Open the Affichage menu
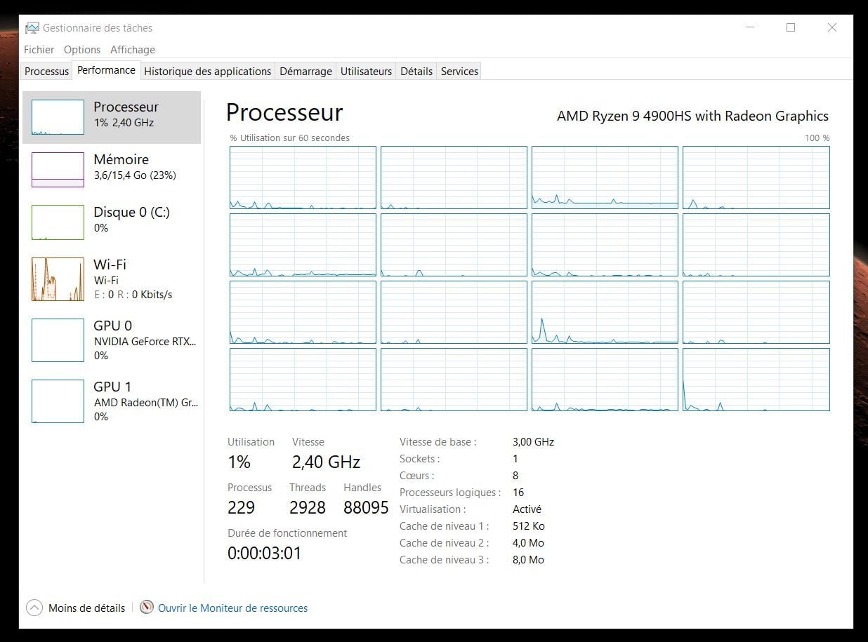This screenshot has width=868, height=642. pyautogui.click(x=133, y=50)
